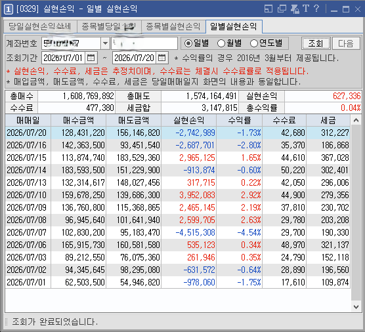
Task: Select the 2026/07/08 row date
Action: point(26,220)
